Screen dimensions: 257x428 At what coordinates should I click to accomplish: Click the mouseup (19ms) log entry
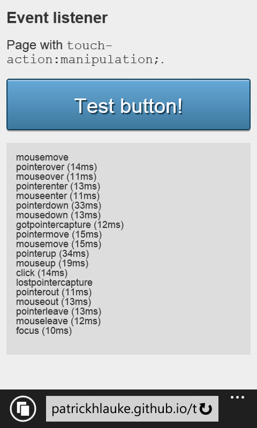(x=52, y=263)
